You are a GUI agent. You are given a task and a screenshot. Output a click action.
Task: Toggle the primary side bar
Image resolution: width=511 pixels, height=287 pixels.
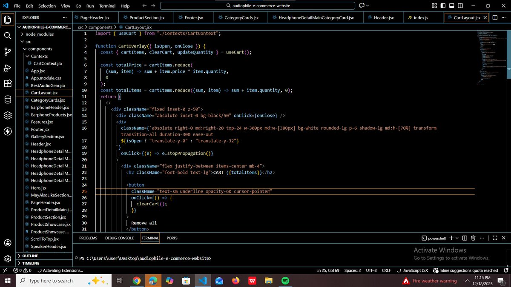(443, 6)
